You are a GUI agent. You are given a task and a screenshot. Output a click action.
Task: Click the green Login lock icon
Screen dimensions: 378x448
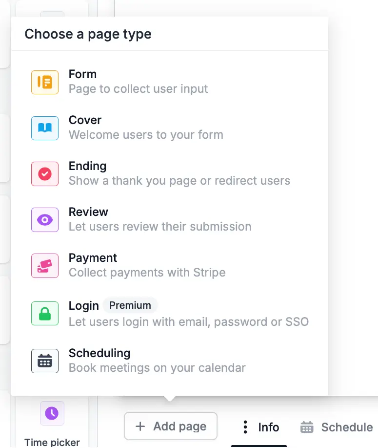[45, 314]
